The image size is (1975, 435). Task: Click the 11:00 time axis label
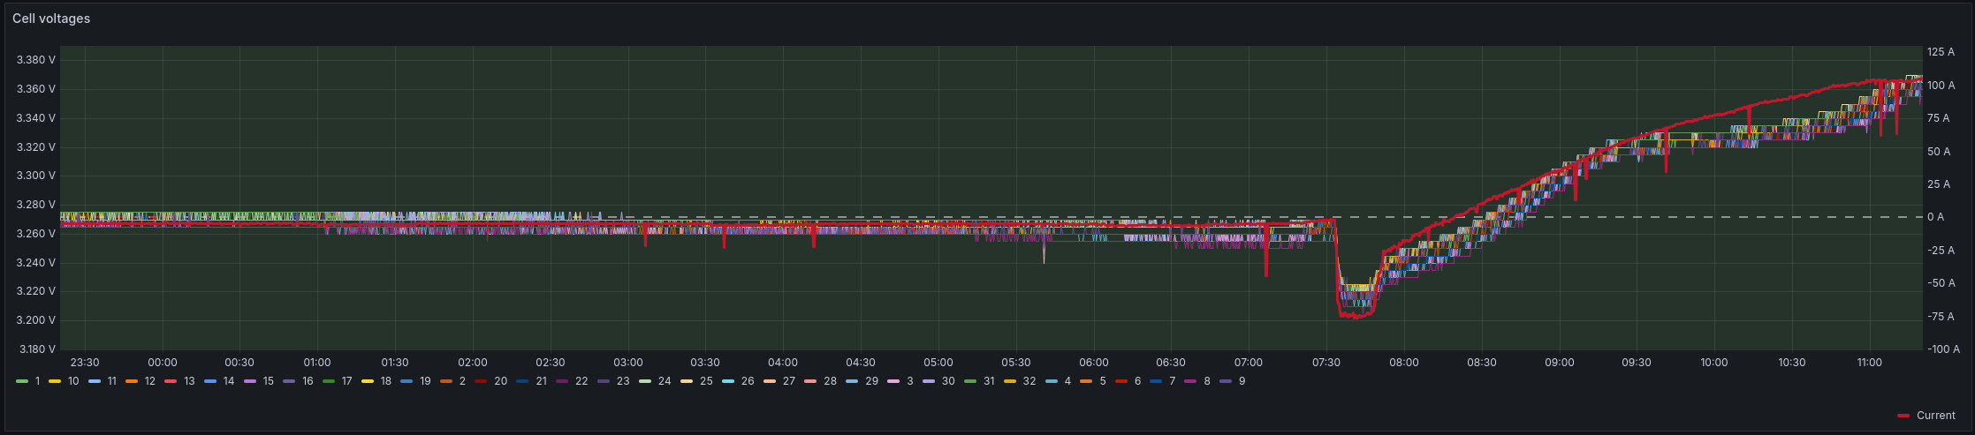[1870, 363]
